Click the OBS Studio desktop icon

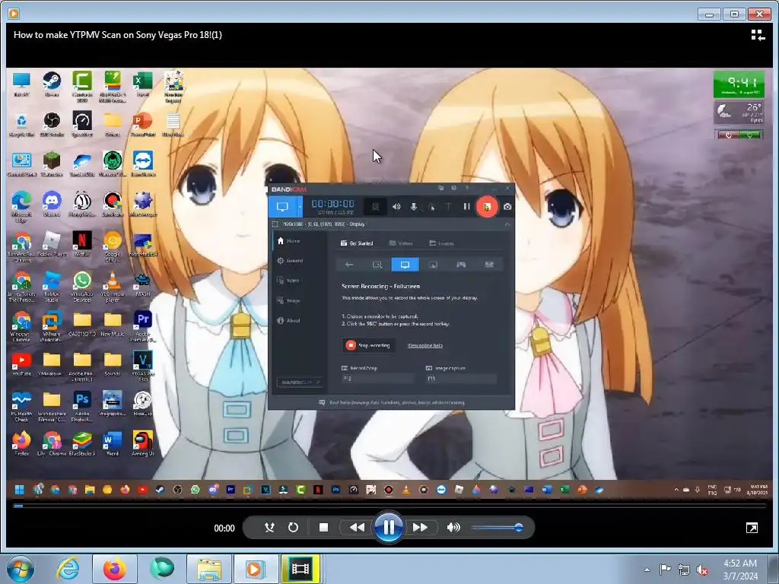(x=52, y=124)
